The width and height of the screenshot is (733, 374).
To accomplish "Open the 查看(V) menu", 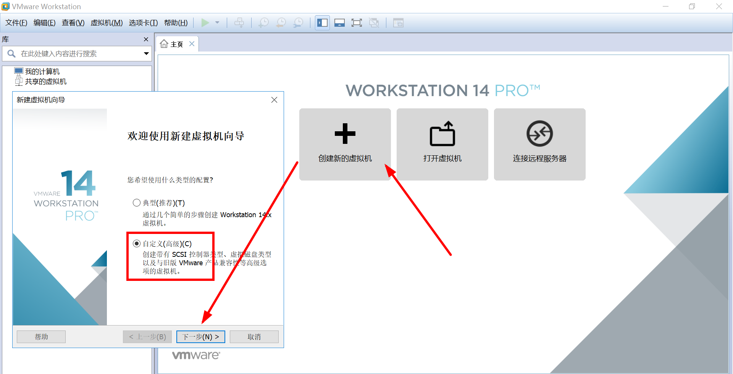I will coord(73,23).
